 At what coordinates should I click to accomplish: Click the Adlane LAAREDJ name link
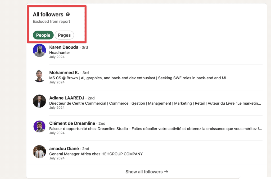click(67, 98)
